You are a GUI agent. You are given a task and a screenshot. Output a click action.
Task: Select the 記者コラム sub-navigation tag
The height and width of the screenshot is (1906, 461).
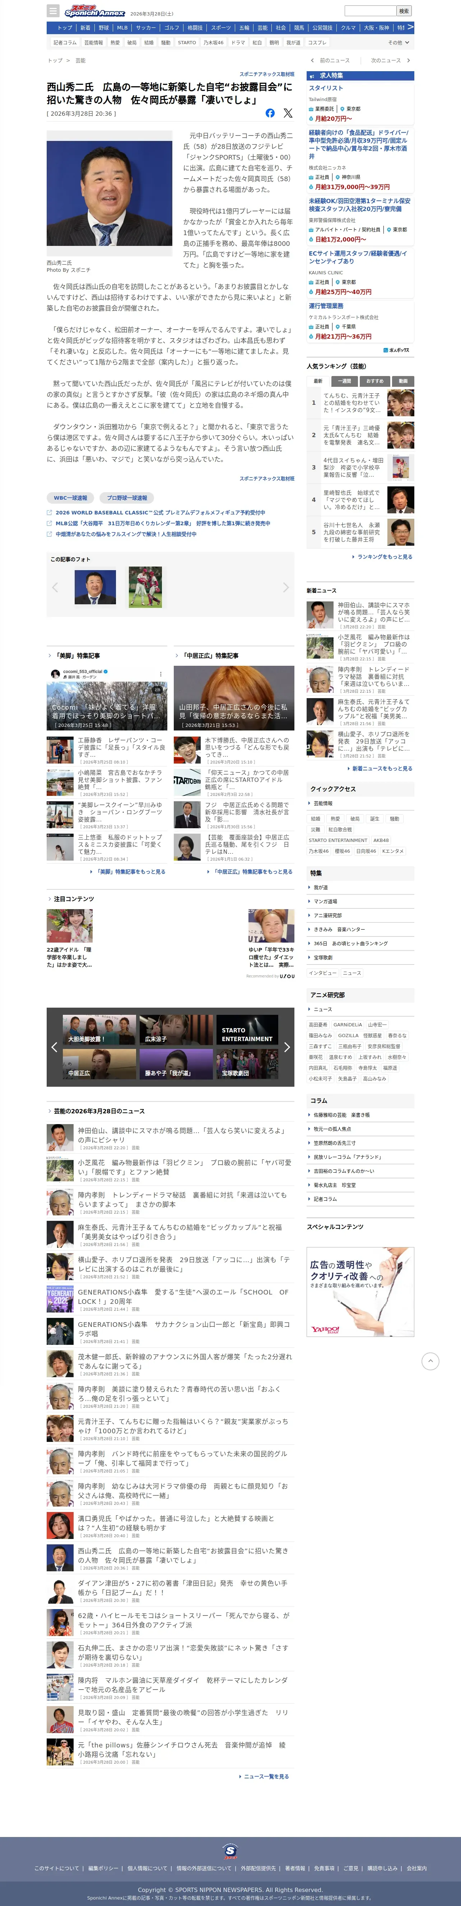[x=65, y=43]
